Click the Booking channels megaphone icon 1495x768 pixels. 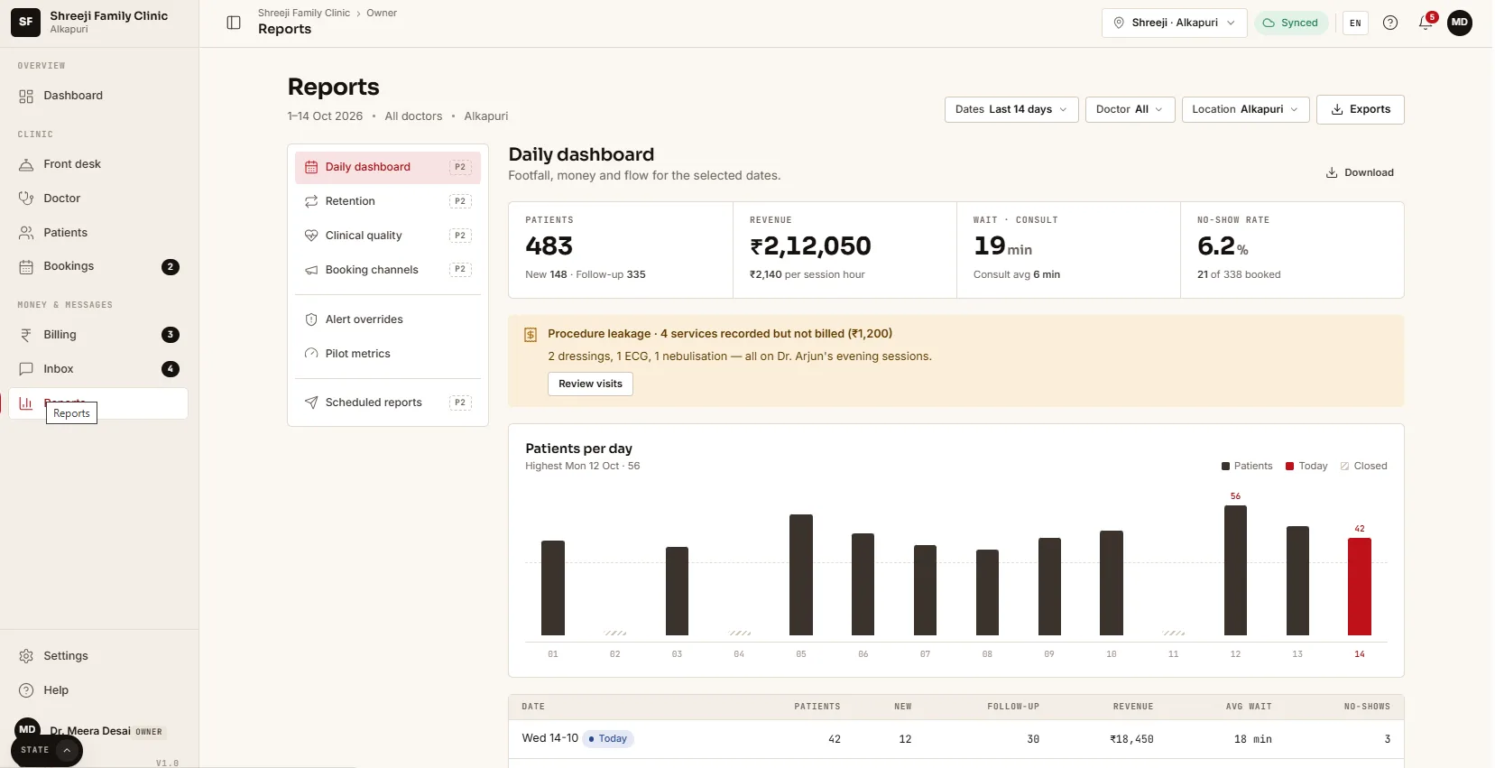coord(311,270)
